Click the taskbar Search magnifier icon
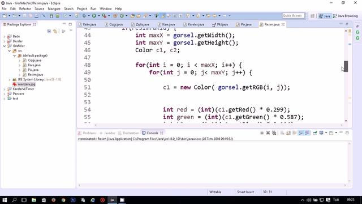This screenshot has width=362, height=204. pos(14,200)
